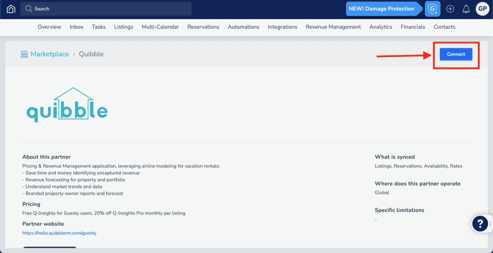Click the Marketplace storefront icon
This screenshot has width=493, height=253.
[24, 54]
